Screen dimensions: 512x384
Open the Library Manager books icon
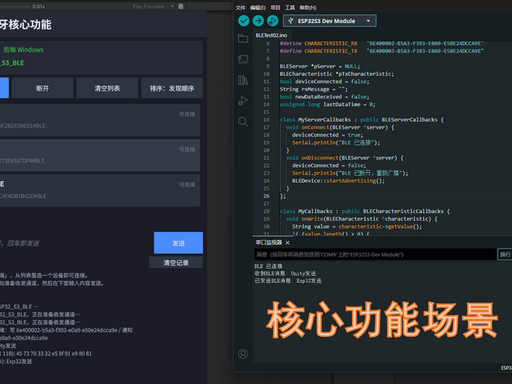tap(243, 80)
